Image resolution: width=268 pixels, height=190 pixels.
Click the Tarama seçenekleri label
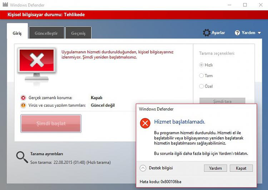217,53
